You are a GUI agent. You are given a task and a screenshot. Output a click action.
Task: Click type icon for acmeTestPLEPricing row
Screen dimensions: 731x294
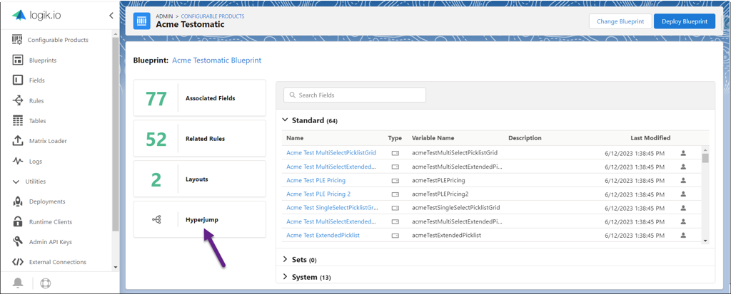[395, 180]
